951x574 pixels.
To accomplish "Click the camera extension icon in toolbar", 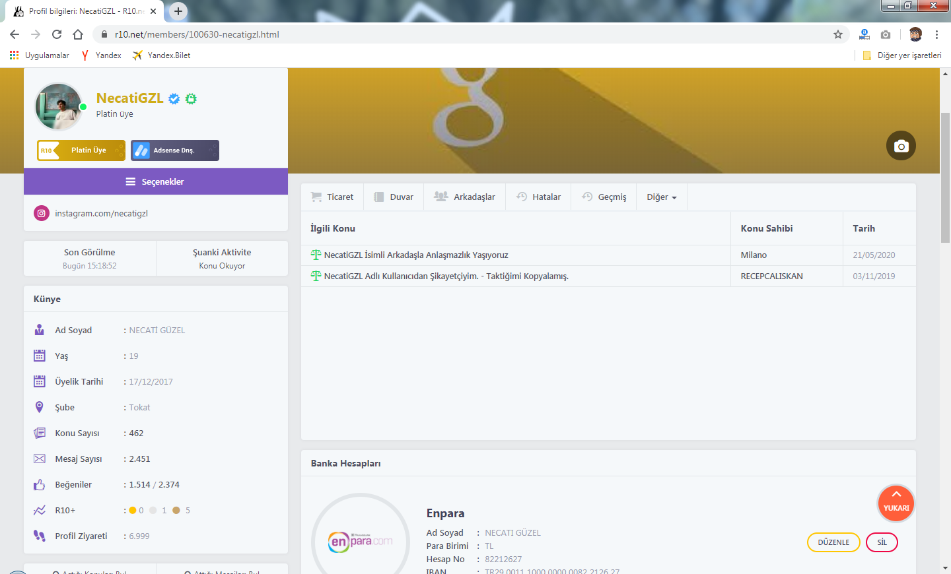I will (x=886, y=34).
